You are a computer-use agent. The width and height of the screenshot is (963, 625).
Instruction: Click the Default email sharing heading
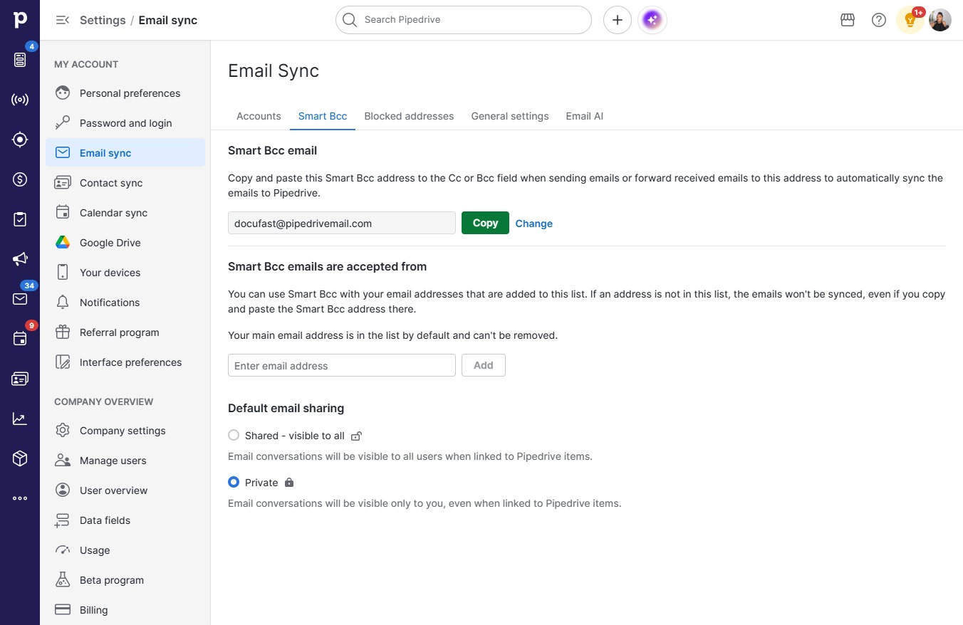[286, 408]
